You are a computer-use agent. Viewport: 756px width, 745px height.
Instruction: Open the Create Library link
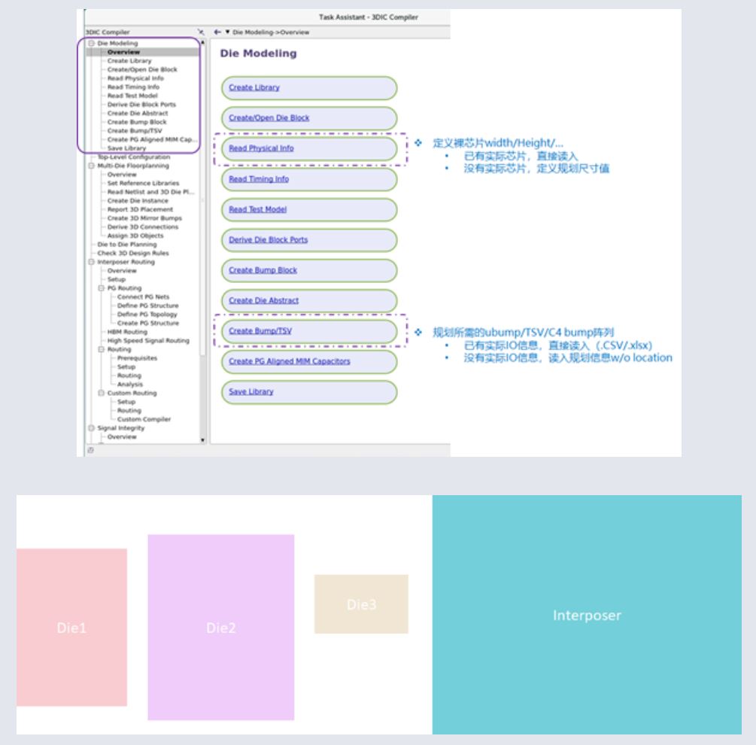coord(254,88)
